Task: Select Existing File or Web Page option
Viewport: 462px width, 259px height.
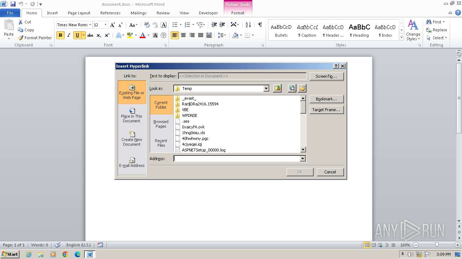Action: point(132,92)
